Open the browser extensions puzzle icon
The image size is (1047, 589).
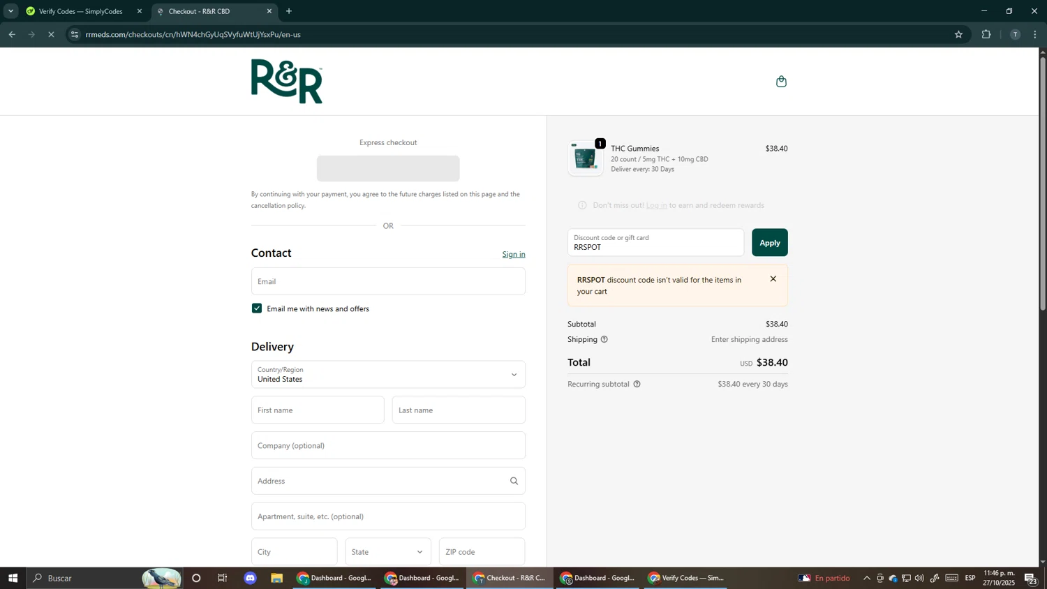pos(986,34)
